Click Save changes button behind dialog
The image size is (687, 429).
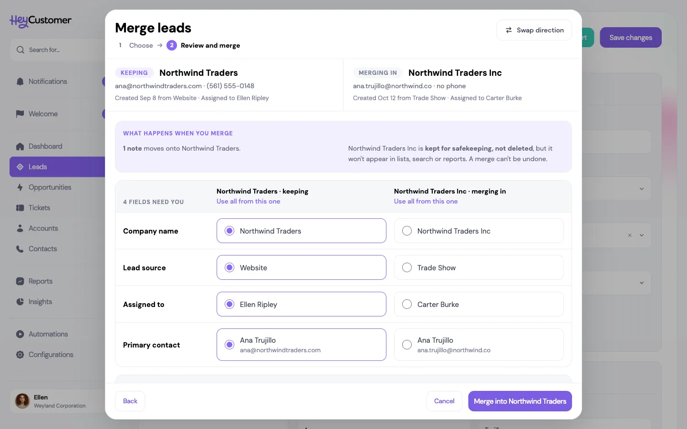point(631,38)
